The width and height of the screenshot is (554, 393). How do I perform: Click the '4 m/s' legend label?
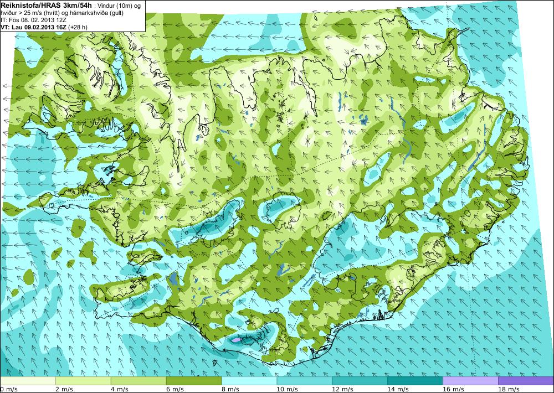pyautogui.click(x=120, y=389)
